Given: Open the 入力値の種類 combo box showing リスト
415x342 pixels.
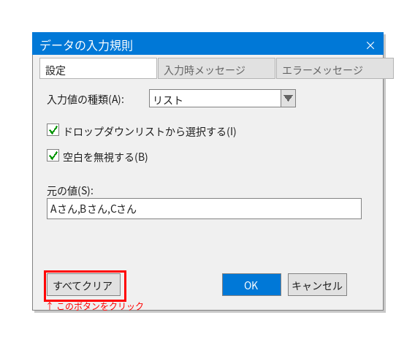Looking at the screenshot, I should point(222,98).
